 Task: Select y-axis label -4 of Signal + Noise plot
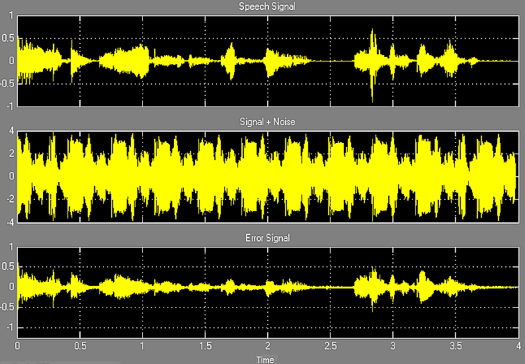(10, 221)
